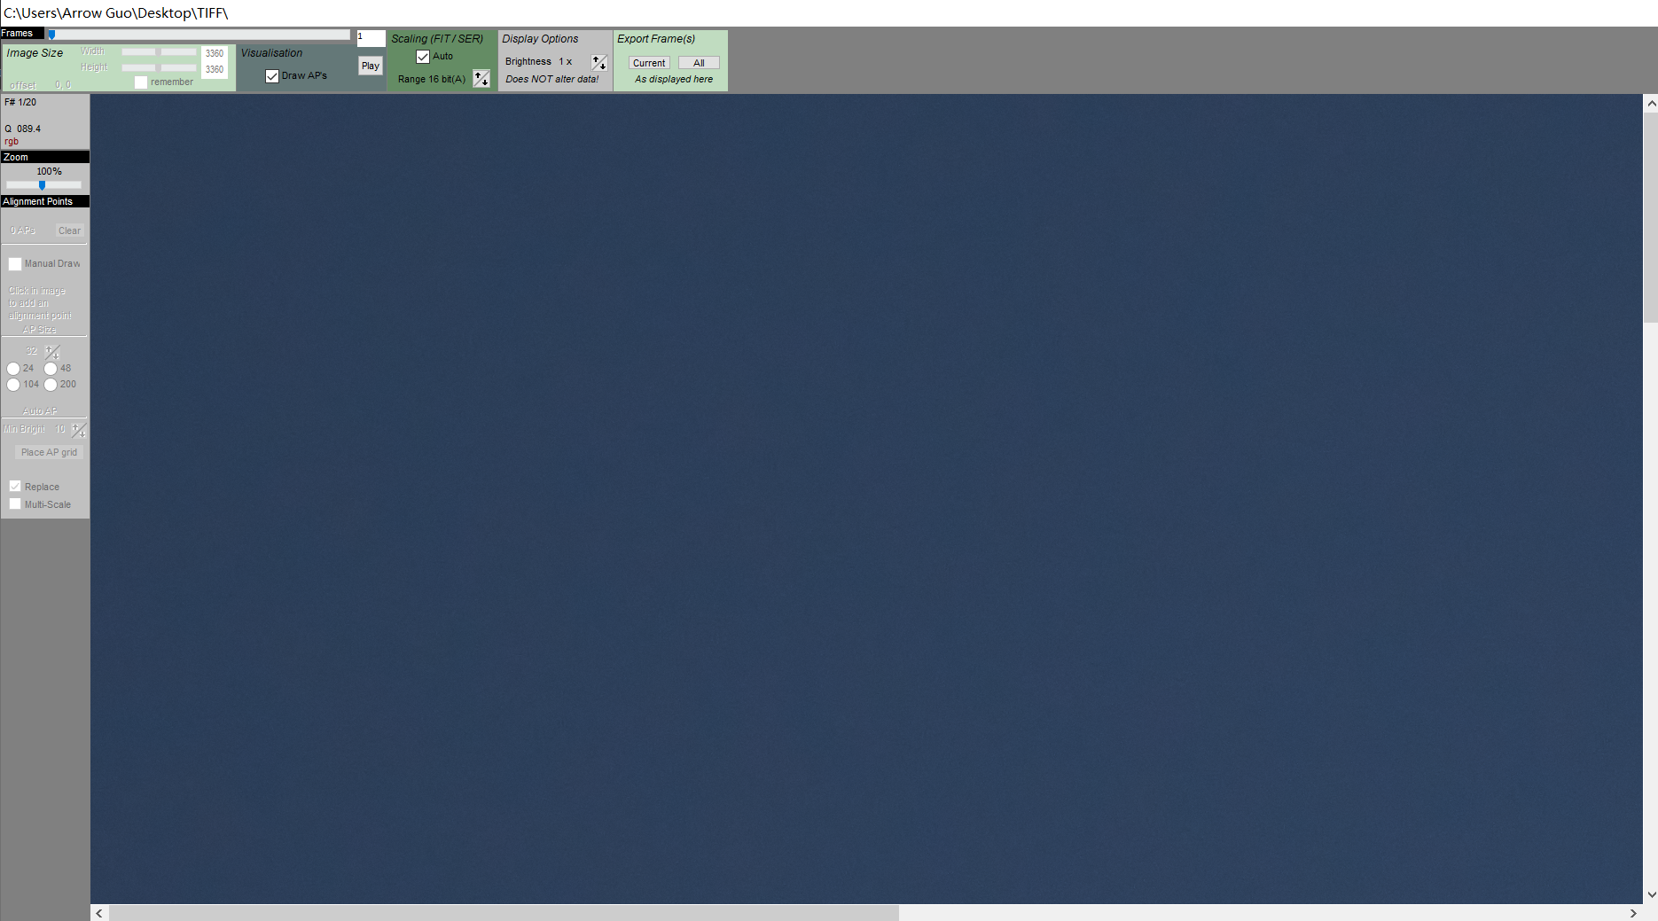Select the 200 AP size radio button

point(51,385)
